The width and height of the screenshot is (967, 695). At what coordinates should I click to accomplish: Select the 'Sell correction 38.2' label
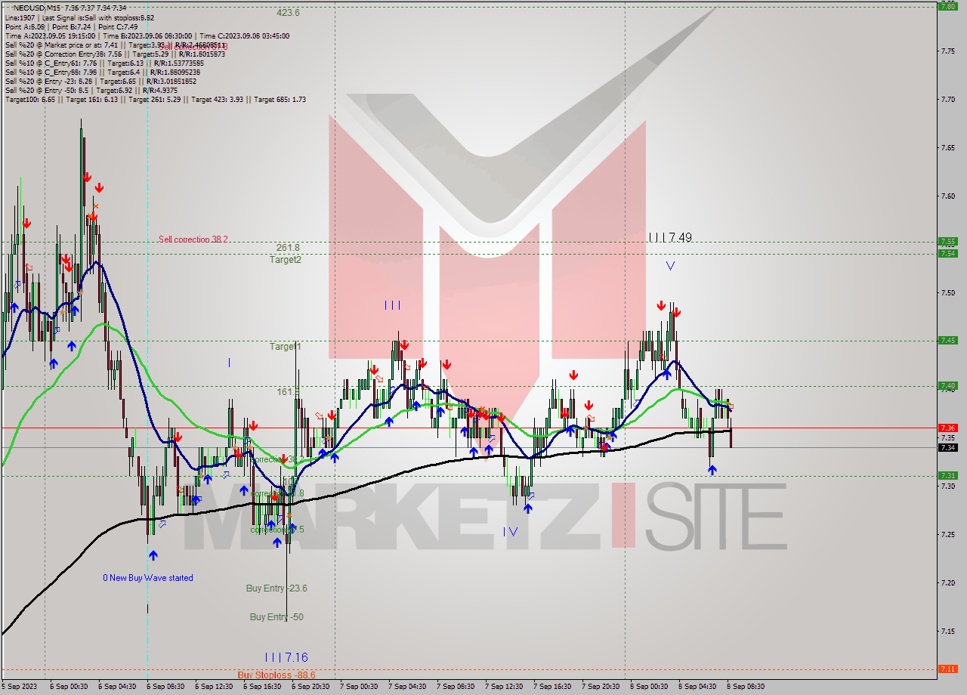click(193, 239)
